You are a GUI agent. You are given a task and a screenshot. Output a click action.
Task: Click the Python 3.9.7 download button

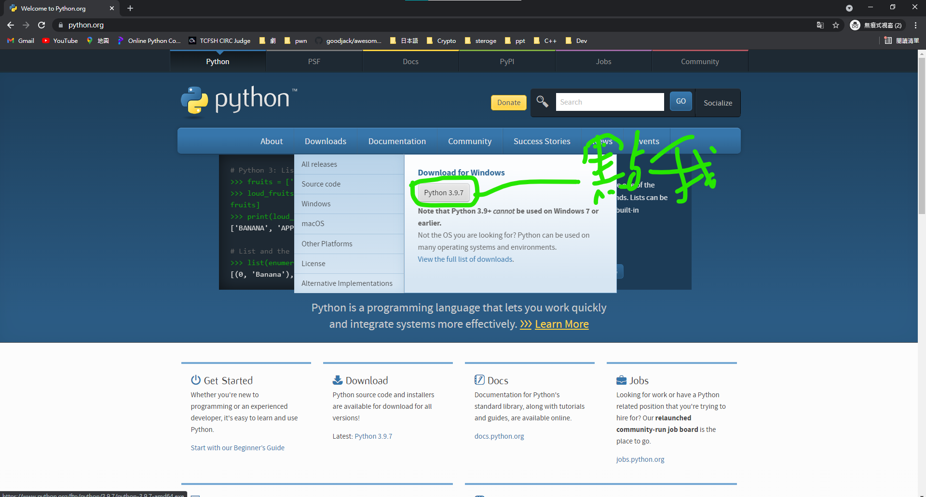[444, 193]
